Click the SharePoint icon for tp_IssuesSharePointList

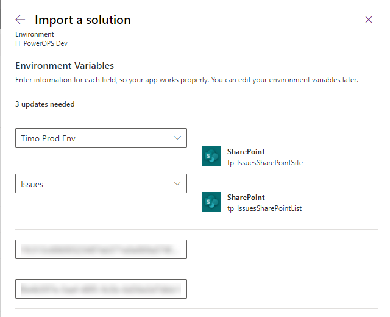(211, 202)
